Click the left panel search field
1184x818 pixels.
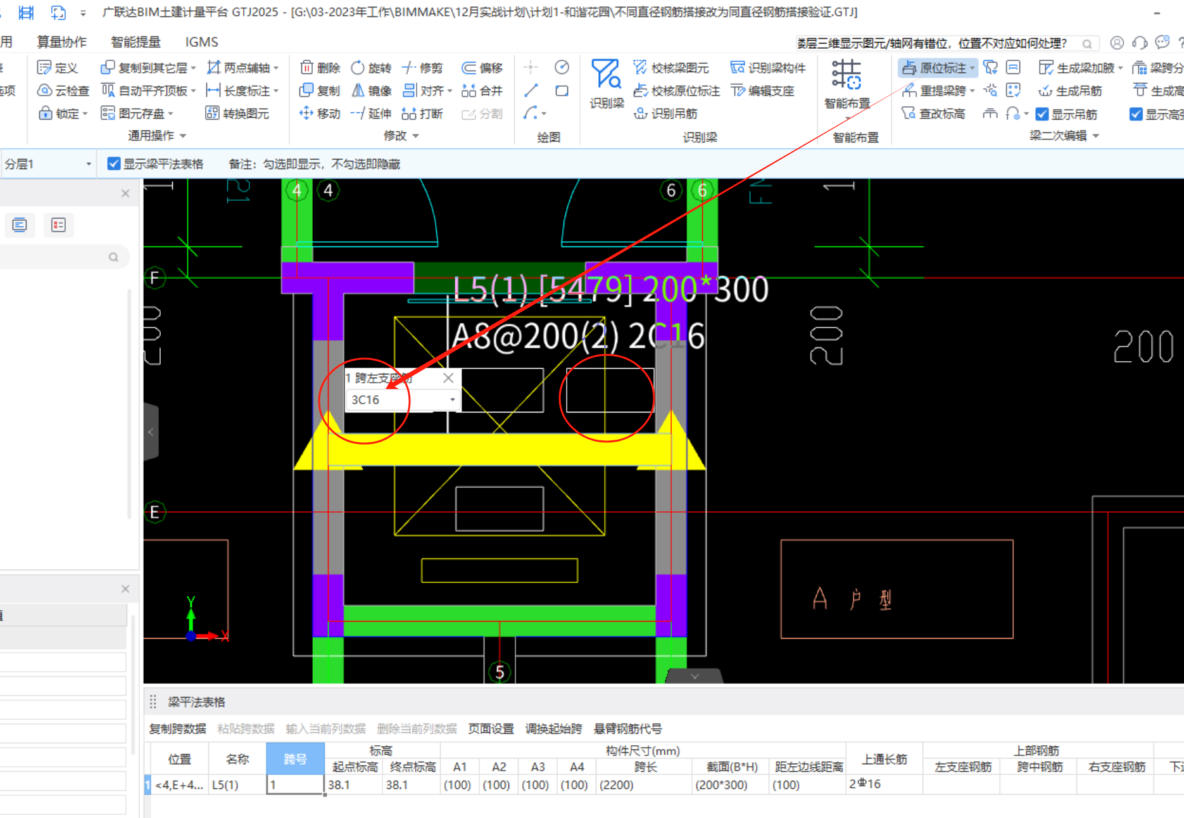(63, 257)
